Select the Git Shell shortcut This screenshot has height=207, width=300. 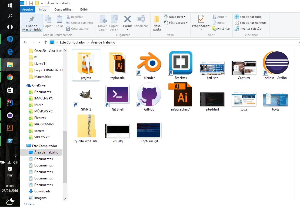118,95
